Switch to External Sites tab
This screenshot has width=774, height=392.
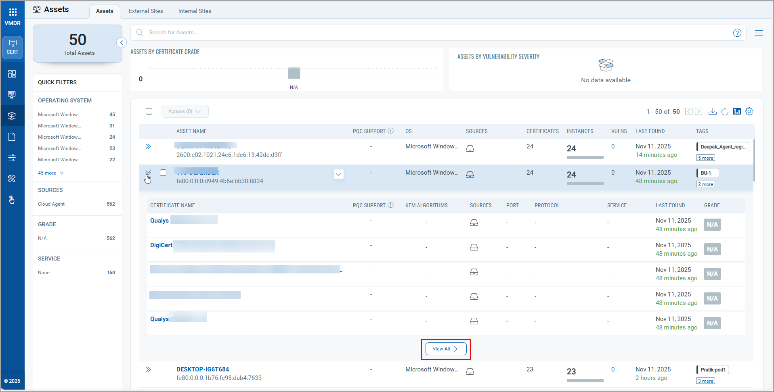point(146,11)
